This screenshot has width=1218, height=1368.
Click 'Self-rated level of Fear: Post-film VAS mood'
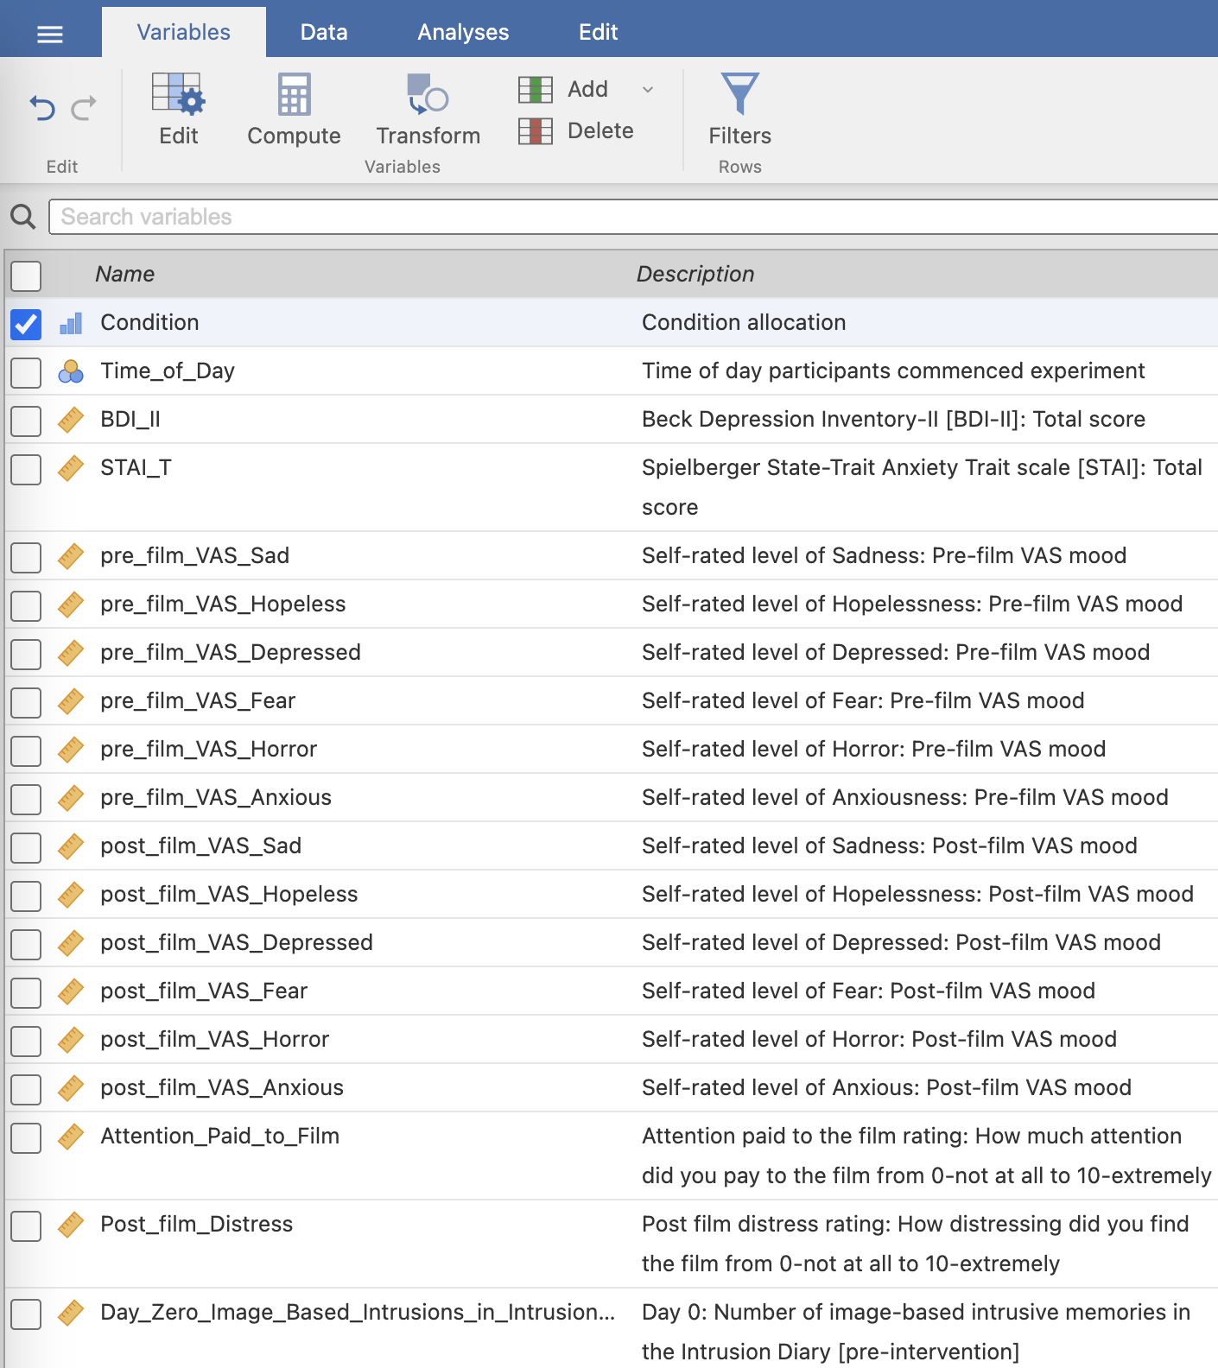pyautogui.click(x=868, y=991)
